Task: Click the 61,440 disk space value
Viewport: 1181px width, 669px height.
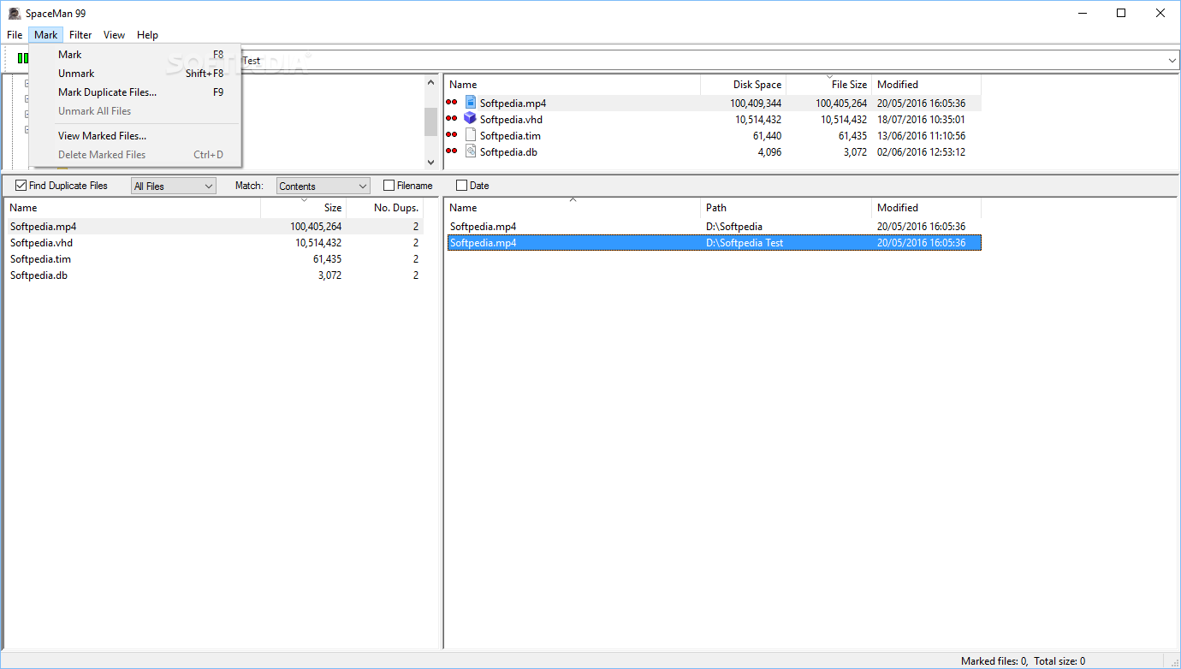Action: 767,136
